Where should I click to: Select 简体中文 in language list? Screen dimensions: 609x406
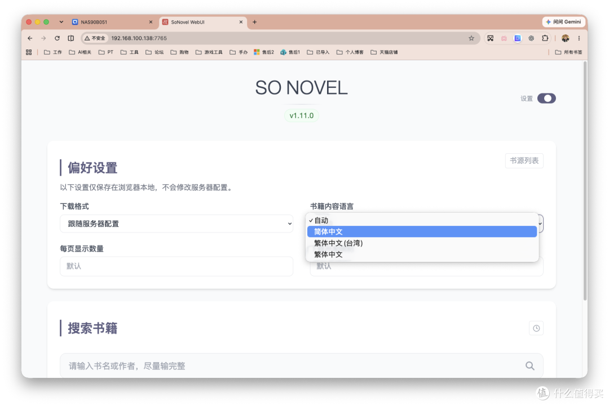pos(422,231)
